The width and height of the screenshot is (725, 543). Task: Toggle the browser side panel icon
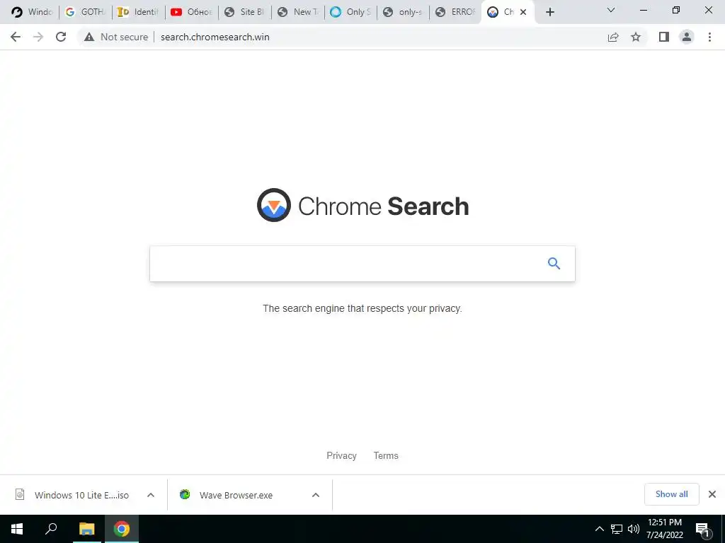click(x=664, y=37)
